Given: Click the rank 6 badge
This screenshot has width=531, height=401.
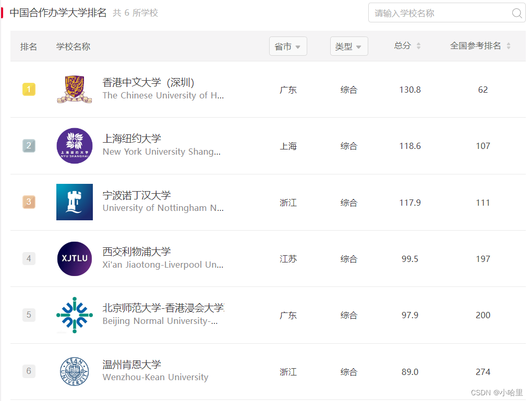Looking at the screenshot, I should (29, 371).
